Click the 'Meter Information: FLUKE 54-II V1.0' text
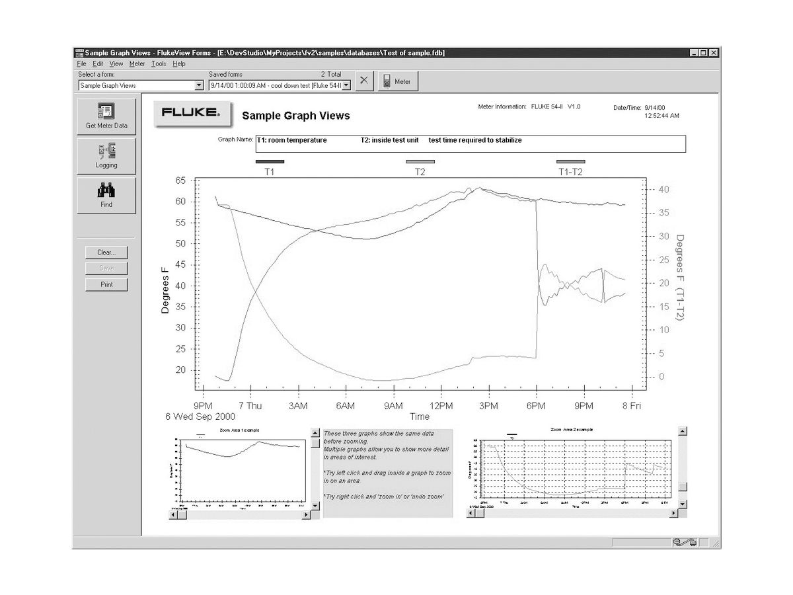This screenshot has width=793, height=595. point(529,106)
